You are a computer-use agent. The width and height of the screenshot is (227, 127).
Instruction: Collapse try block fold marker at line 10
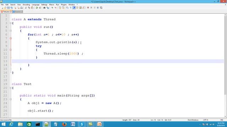[x=11, y=50]
